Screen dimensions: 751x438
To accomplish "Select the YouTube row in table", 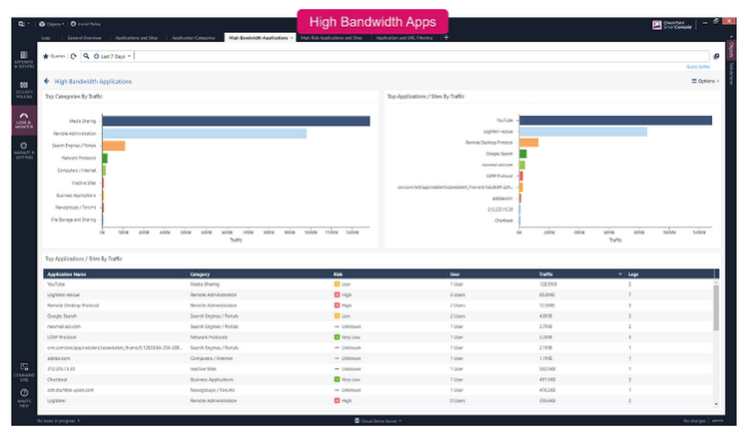I will tap(379, 284).
